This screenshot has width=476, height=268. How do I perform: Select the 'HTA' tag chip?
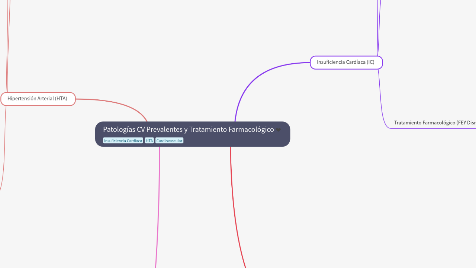(x=149, y=140)
